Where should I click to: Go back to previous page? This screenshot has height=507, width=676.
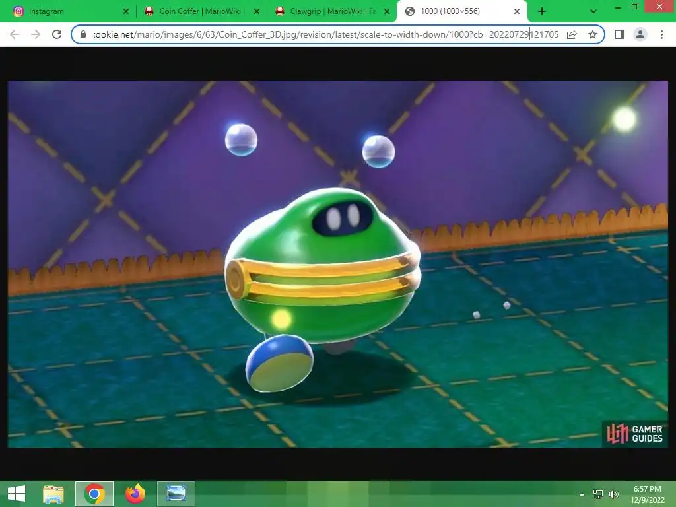pos(15,34)
